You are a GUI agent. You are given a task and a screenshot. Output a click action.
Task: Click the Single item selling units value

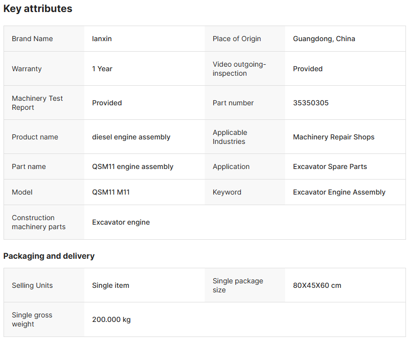pyautogui.click(x=110, y=285)
